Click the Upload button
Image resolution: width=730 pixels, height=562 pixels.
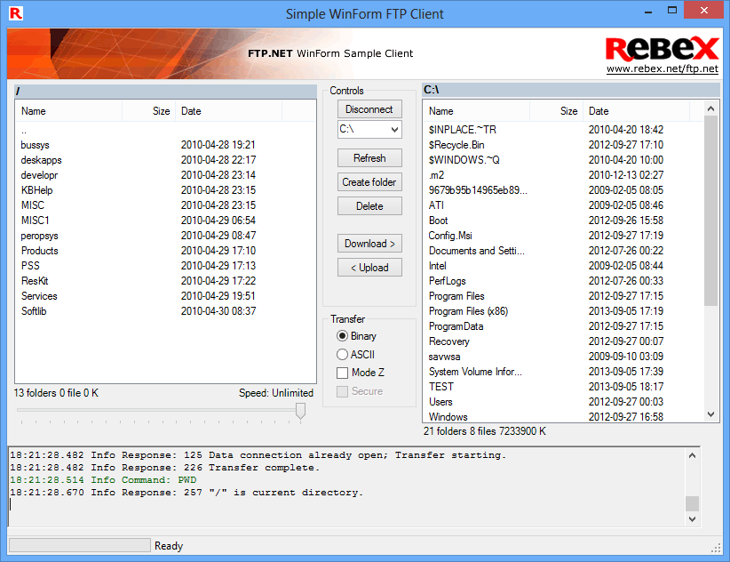[x=369, y=267]
